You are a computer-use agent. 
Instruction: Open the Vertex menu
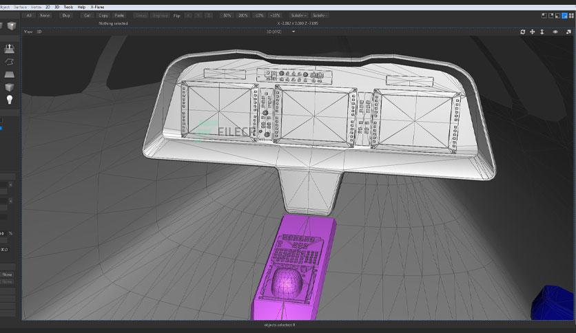[36, 7]
